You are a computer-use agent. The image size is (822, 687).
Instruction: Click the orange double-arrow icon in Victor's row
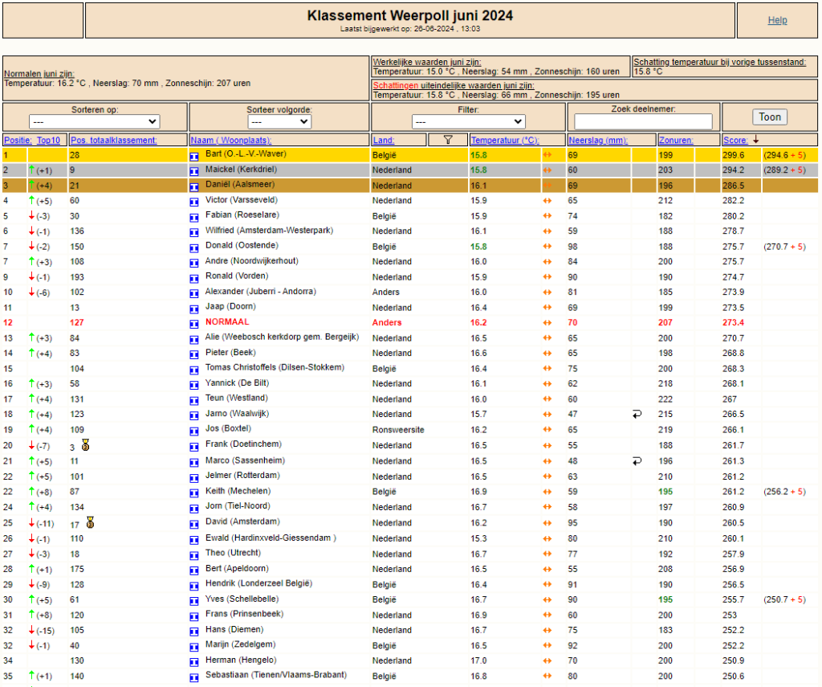pyautogui.click(x=547, y=200)
